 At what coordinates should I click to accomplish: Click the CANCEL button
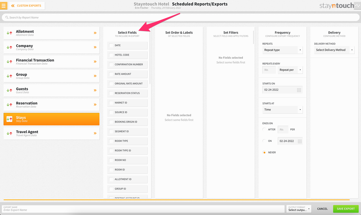tap(322, 209)
